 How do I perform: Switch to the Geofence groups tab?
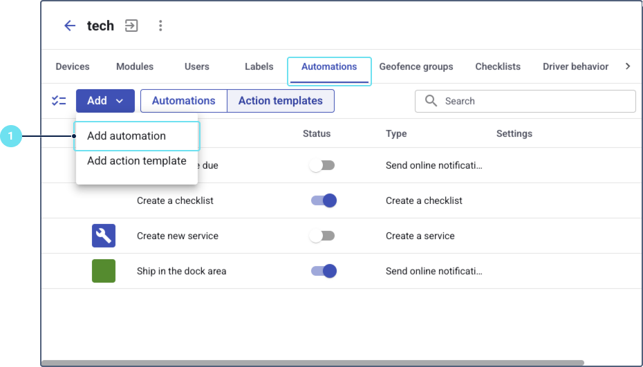click(x=416, y=67)
